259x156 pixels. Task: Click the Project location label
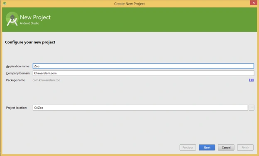click(x=17, y=108)
